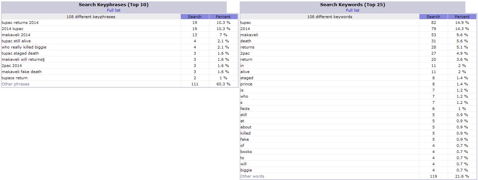Viewport: 478px width, 180px height.
Task: Click the Search column header in keyphrases table
Action: click(x=195, y=17)
